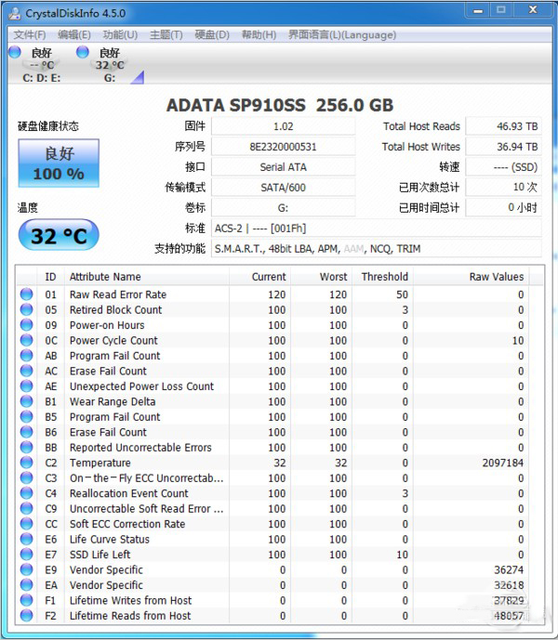Click the ID column header
This screenshot has height=640, width=558.
(50, 277)
